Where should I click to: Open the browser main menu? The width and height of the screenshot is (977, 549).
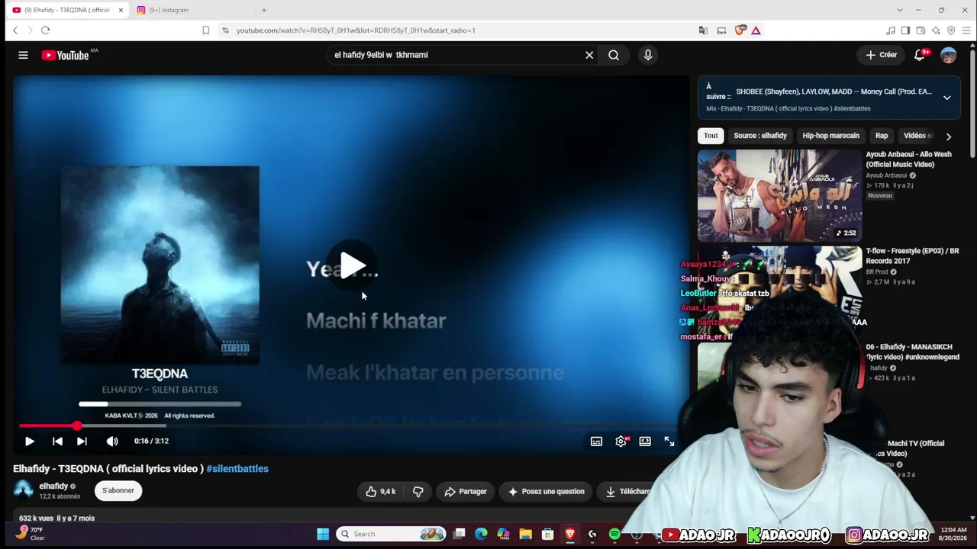click(966, 30)
